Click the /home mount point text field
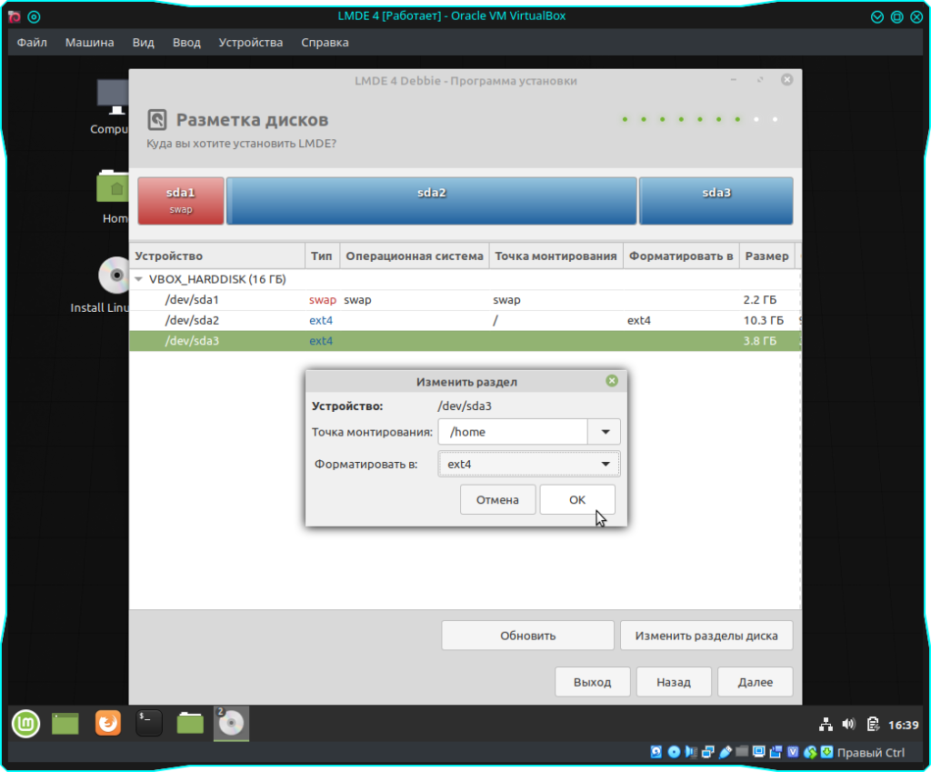The height and width of the screenshot is (772, 931). [x=513, y=432]
